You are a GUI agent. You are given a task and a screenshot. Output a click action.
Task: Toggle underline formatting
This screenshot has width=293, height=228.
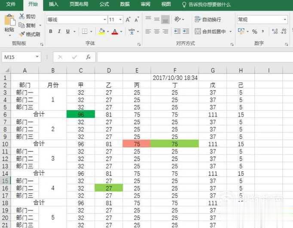pos(68,31)
